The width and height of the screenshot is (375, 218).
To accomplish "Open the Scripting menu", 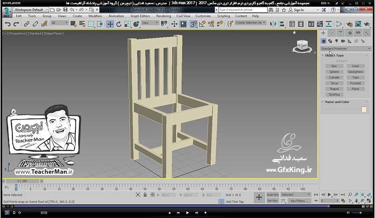I will click(224, 16).
